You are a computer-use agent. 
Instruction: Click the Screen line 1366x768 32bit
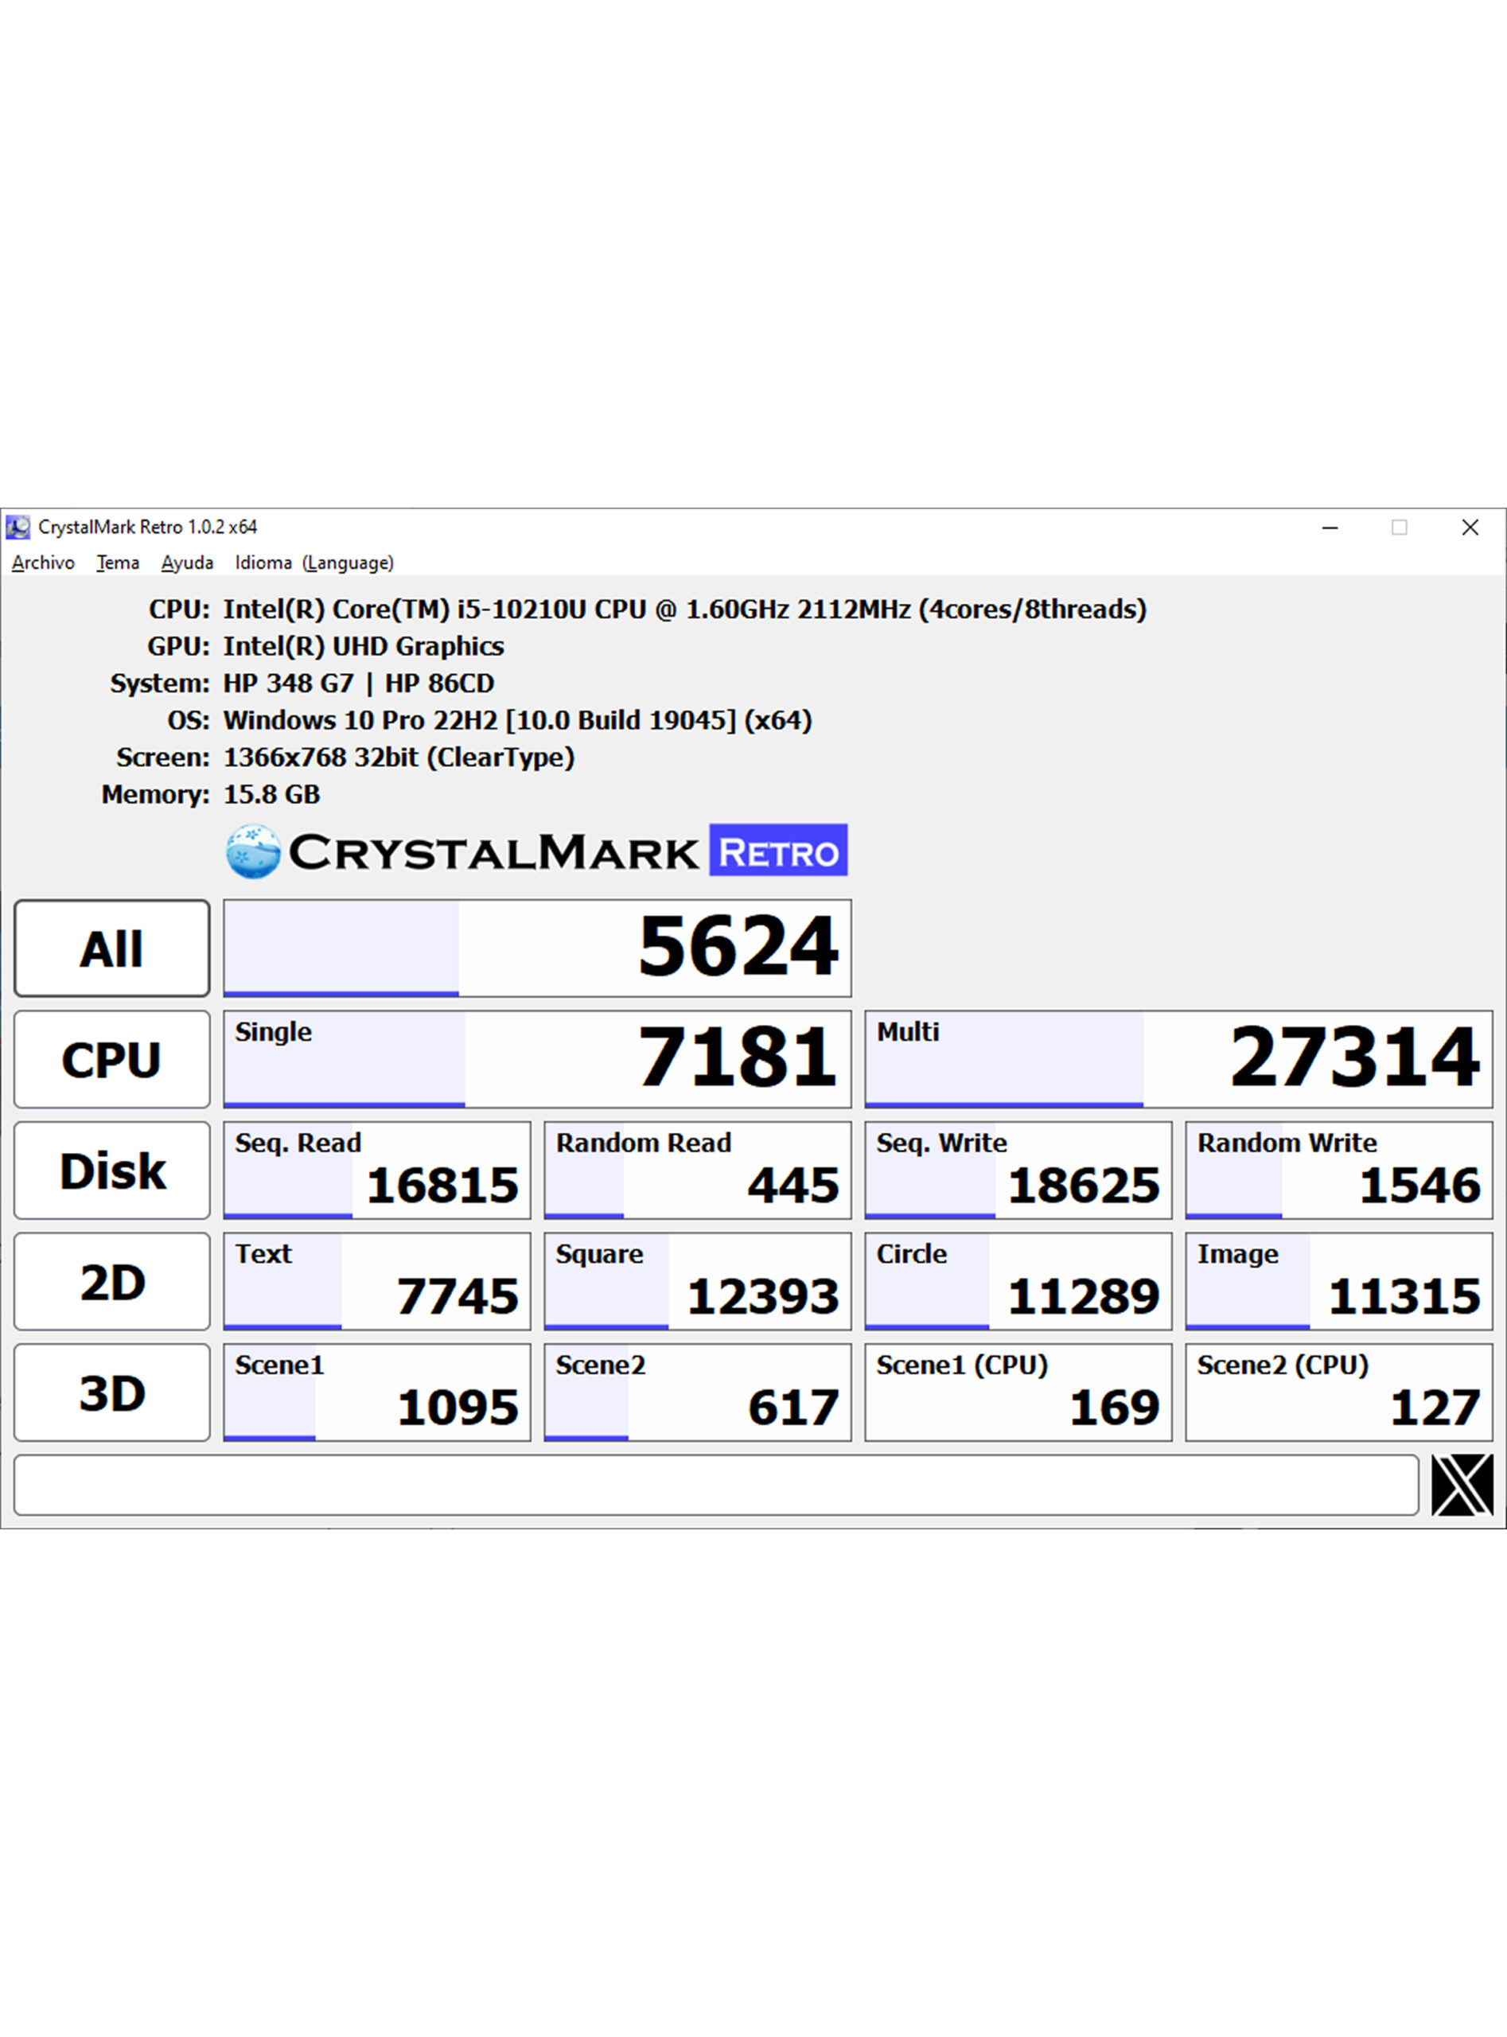point(399,758)
